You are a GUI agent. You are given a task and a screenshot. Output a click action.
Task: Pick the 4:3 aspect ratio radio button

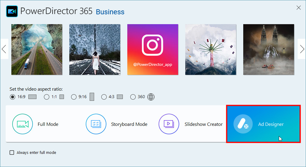point(104,97)
